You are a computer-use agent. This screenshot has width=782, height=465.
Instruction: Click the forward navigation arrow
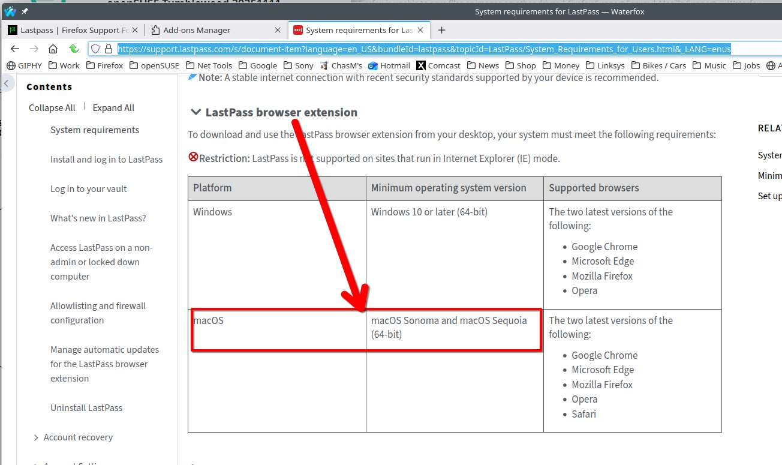pyautogui.click(x=34, y=49)
